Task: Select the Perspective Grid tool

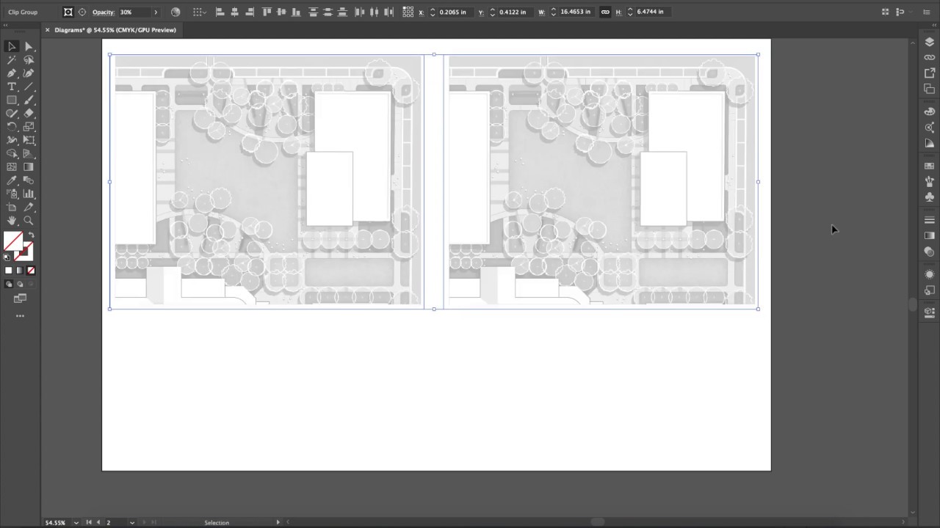Action: [29, 153]
